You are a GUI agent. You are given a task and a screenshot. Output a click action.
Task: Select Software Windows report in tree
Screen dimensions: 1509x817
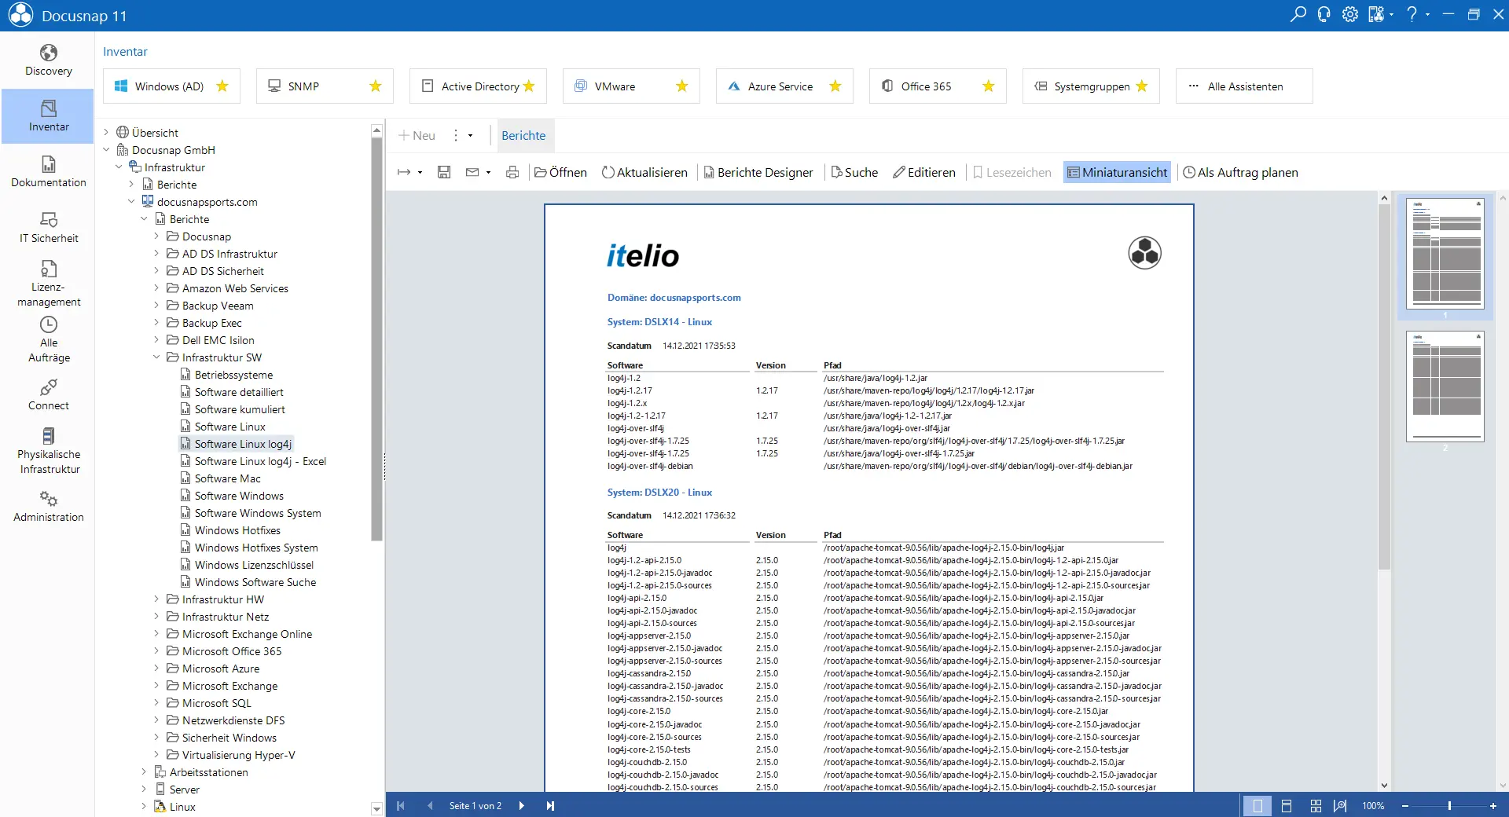coord(239,496)
